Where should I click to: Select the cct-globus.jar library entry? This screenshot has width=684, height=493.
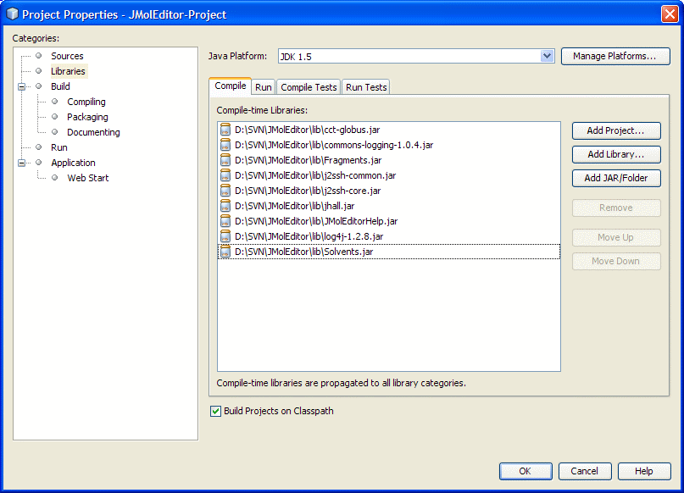tap(389, 130)
